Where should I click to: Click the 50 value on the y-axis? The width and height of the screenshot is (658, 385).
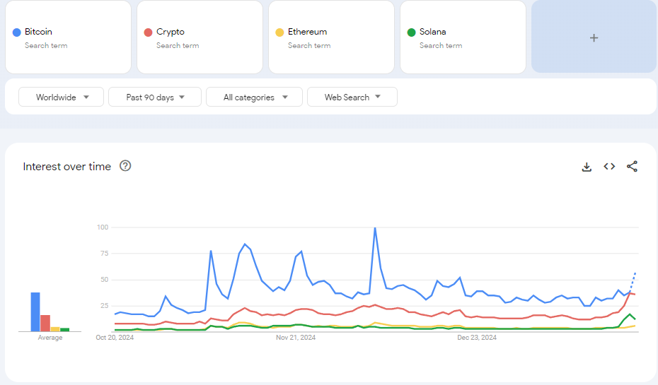(104, 280)
